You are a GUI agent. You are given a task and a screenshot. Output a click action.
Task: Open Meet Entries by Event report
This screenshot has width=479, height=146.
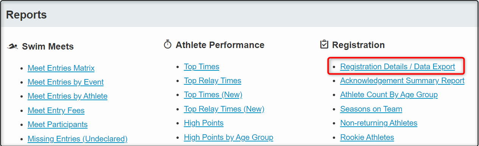[x=66, y=82]
